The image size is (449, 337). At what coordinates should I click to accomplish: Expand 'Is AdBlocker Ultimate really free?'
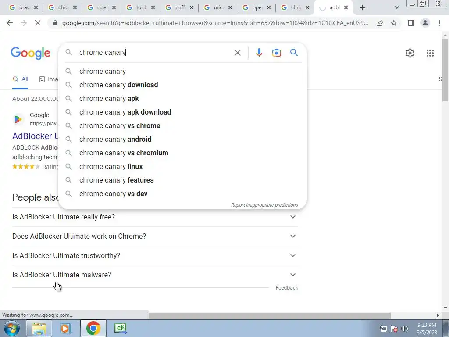coord(155,217)
